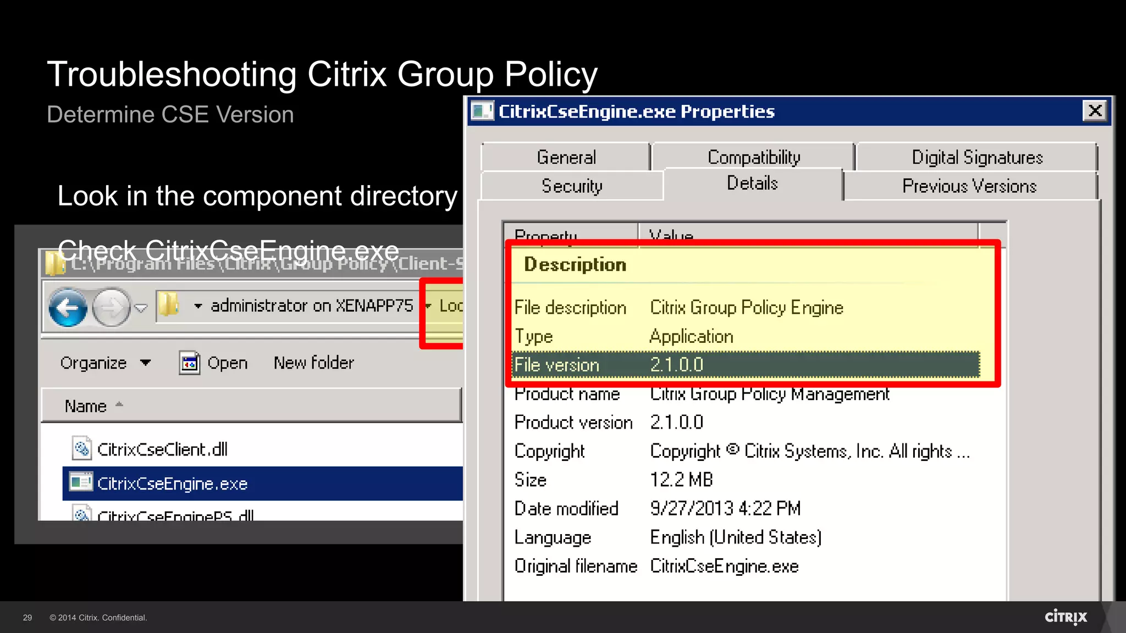This screenshot has width=1126, height=633.
Task: Open the Organize menu dropdown
Action: [x=106, y=363]
